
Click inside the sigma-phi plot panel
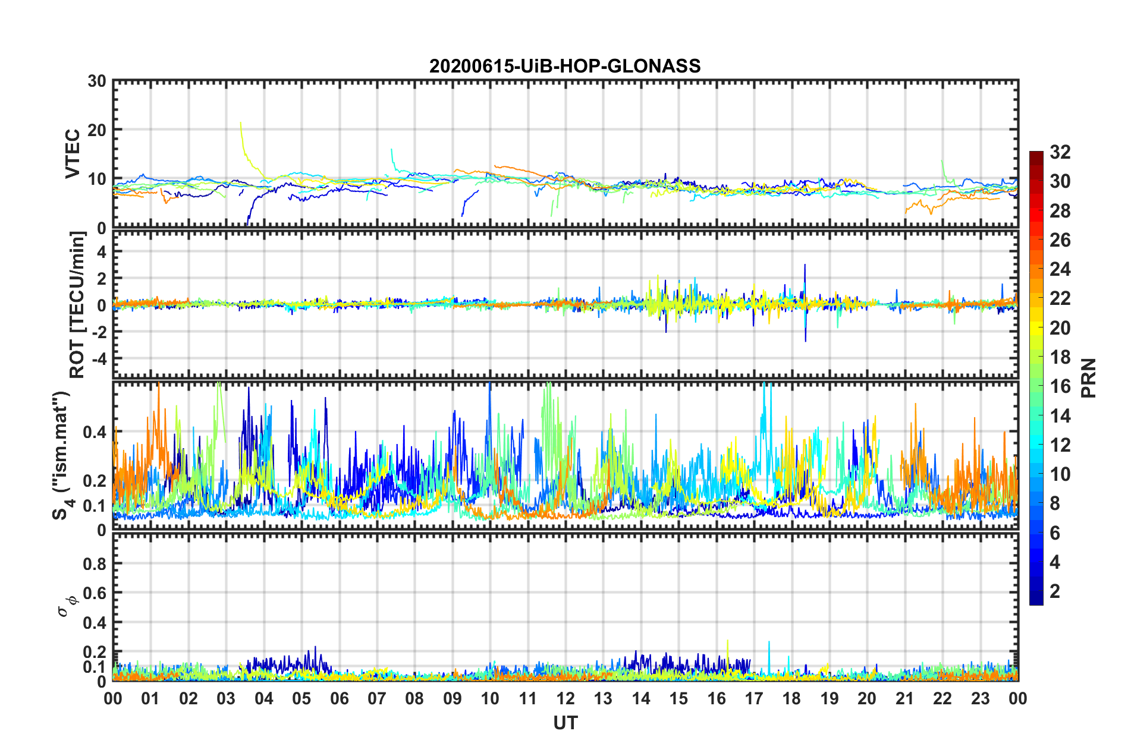tap(565, 606)
